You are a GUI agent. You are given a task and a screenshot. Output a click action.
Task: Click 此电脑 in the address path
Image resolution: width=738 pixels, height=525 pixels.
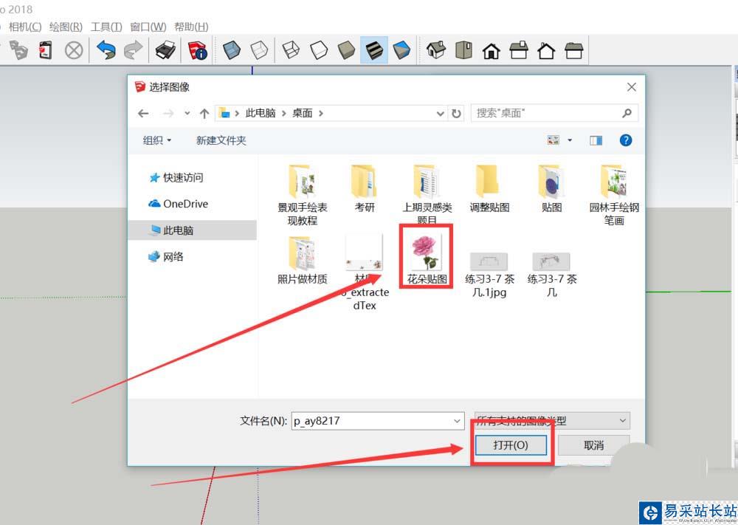[x=261, y=114]
